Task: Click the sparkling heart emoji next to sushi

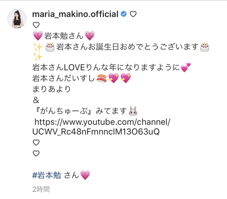Action: 113,78
